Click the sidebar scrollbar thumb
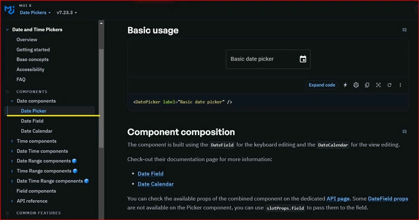Viewport: 419px width, 220px height. point(101,98)
